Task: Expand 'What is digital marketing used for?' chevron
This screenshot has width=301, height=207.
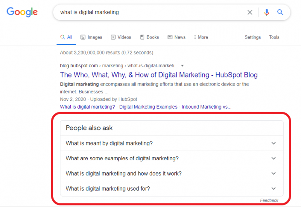Action: [x=273, y=189]
